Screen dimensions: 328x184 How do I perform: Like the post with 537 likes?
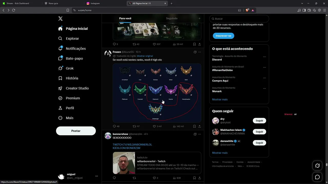[x=157, y=44]
